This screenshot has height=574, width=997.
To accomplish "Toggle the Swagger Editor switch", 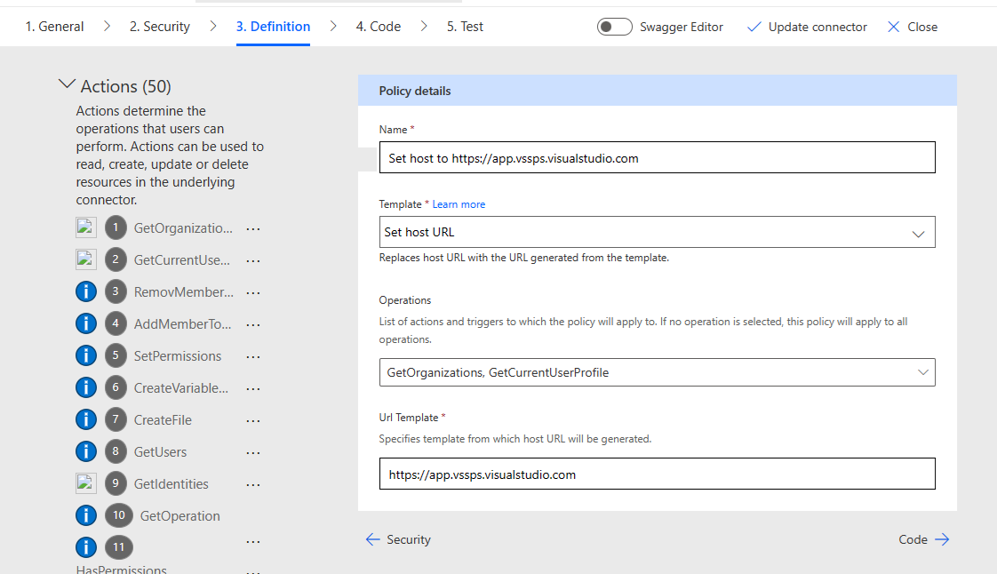I will pos(614,27).
